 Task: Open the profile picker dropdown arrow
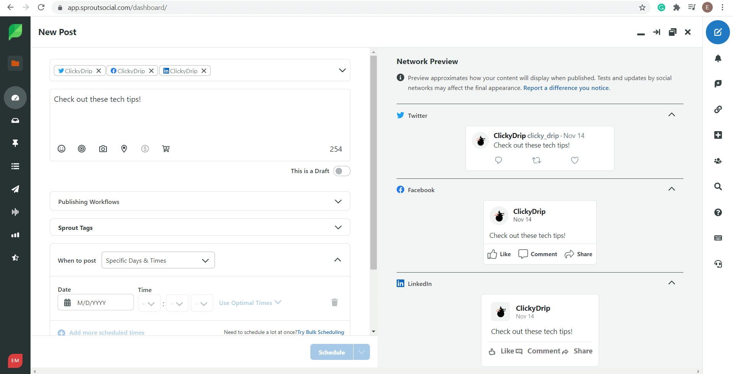click(x=342, y=70)
